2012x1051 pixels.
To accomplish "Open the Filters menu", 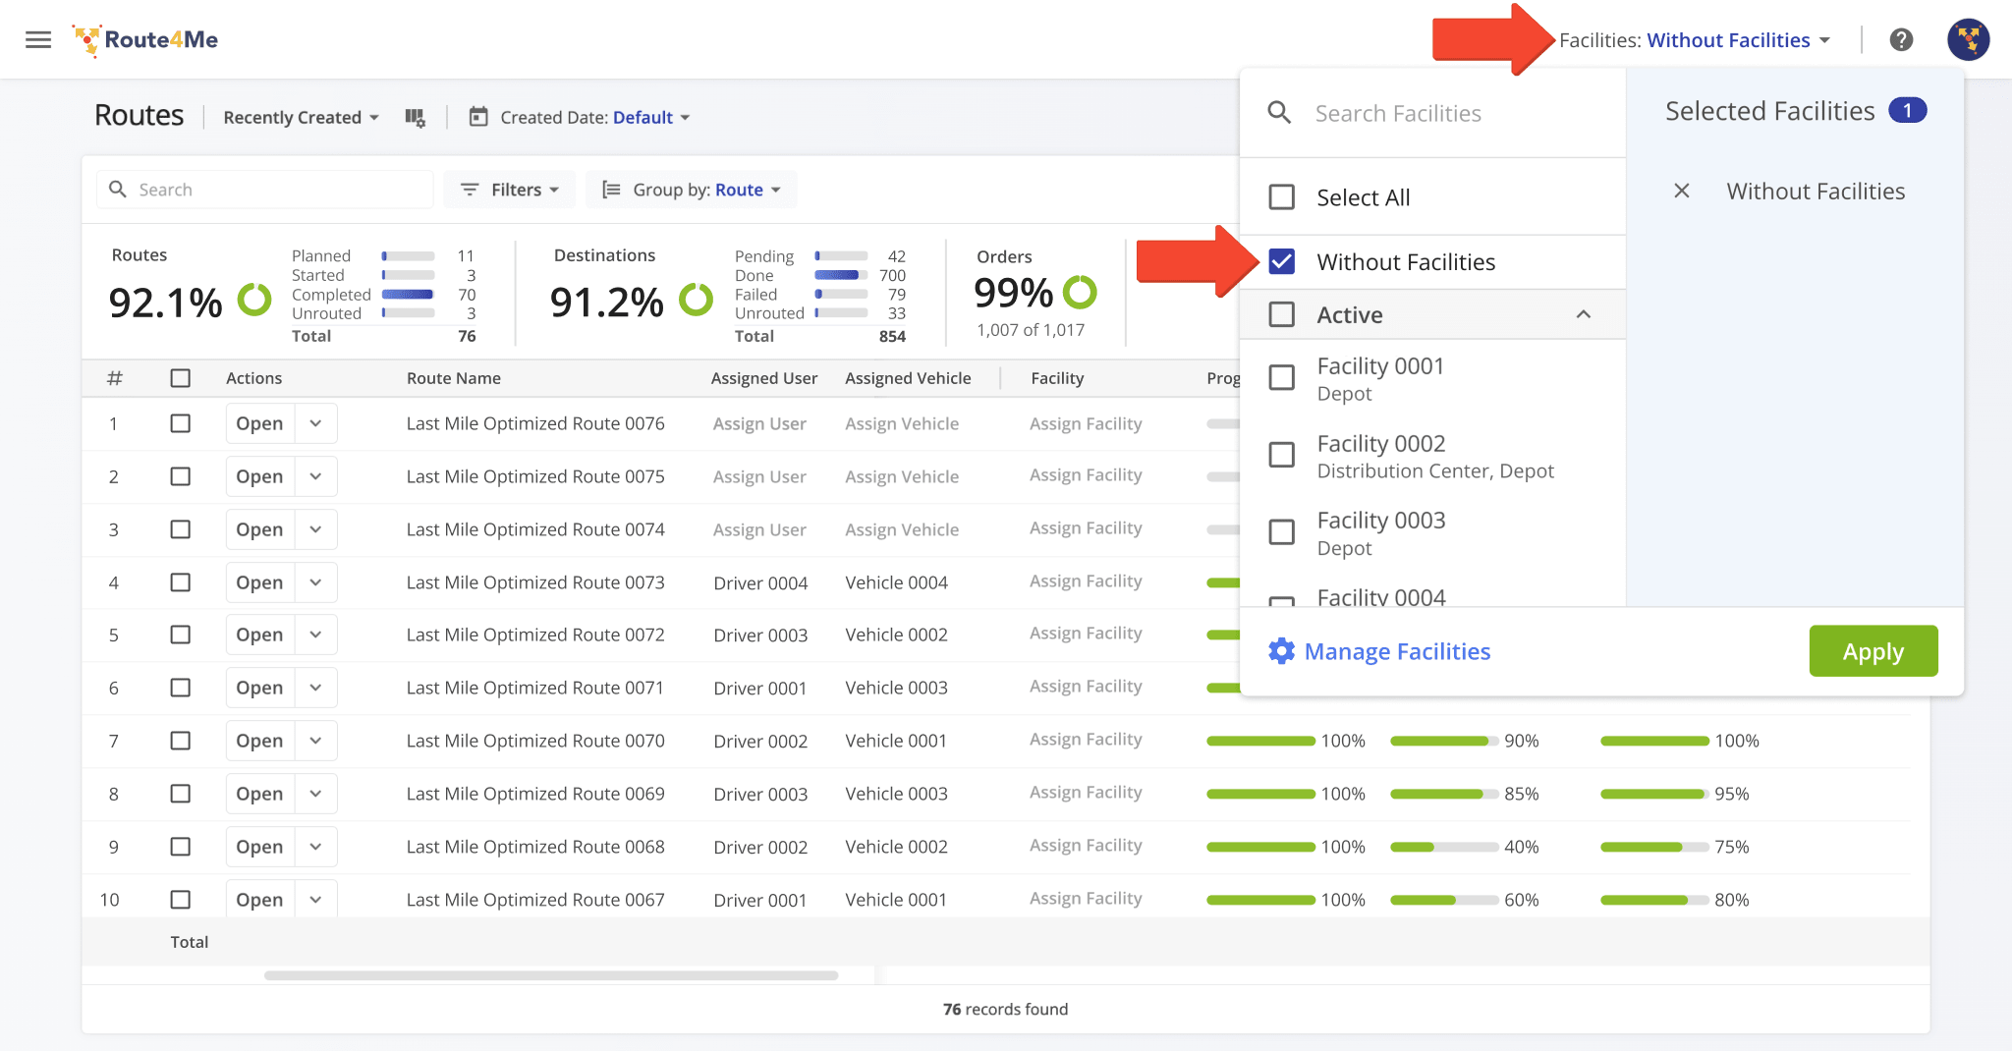I will (510, 190).
